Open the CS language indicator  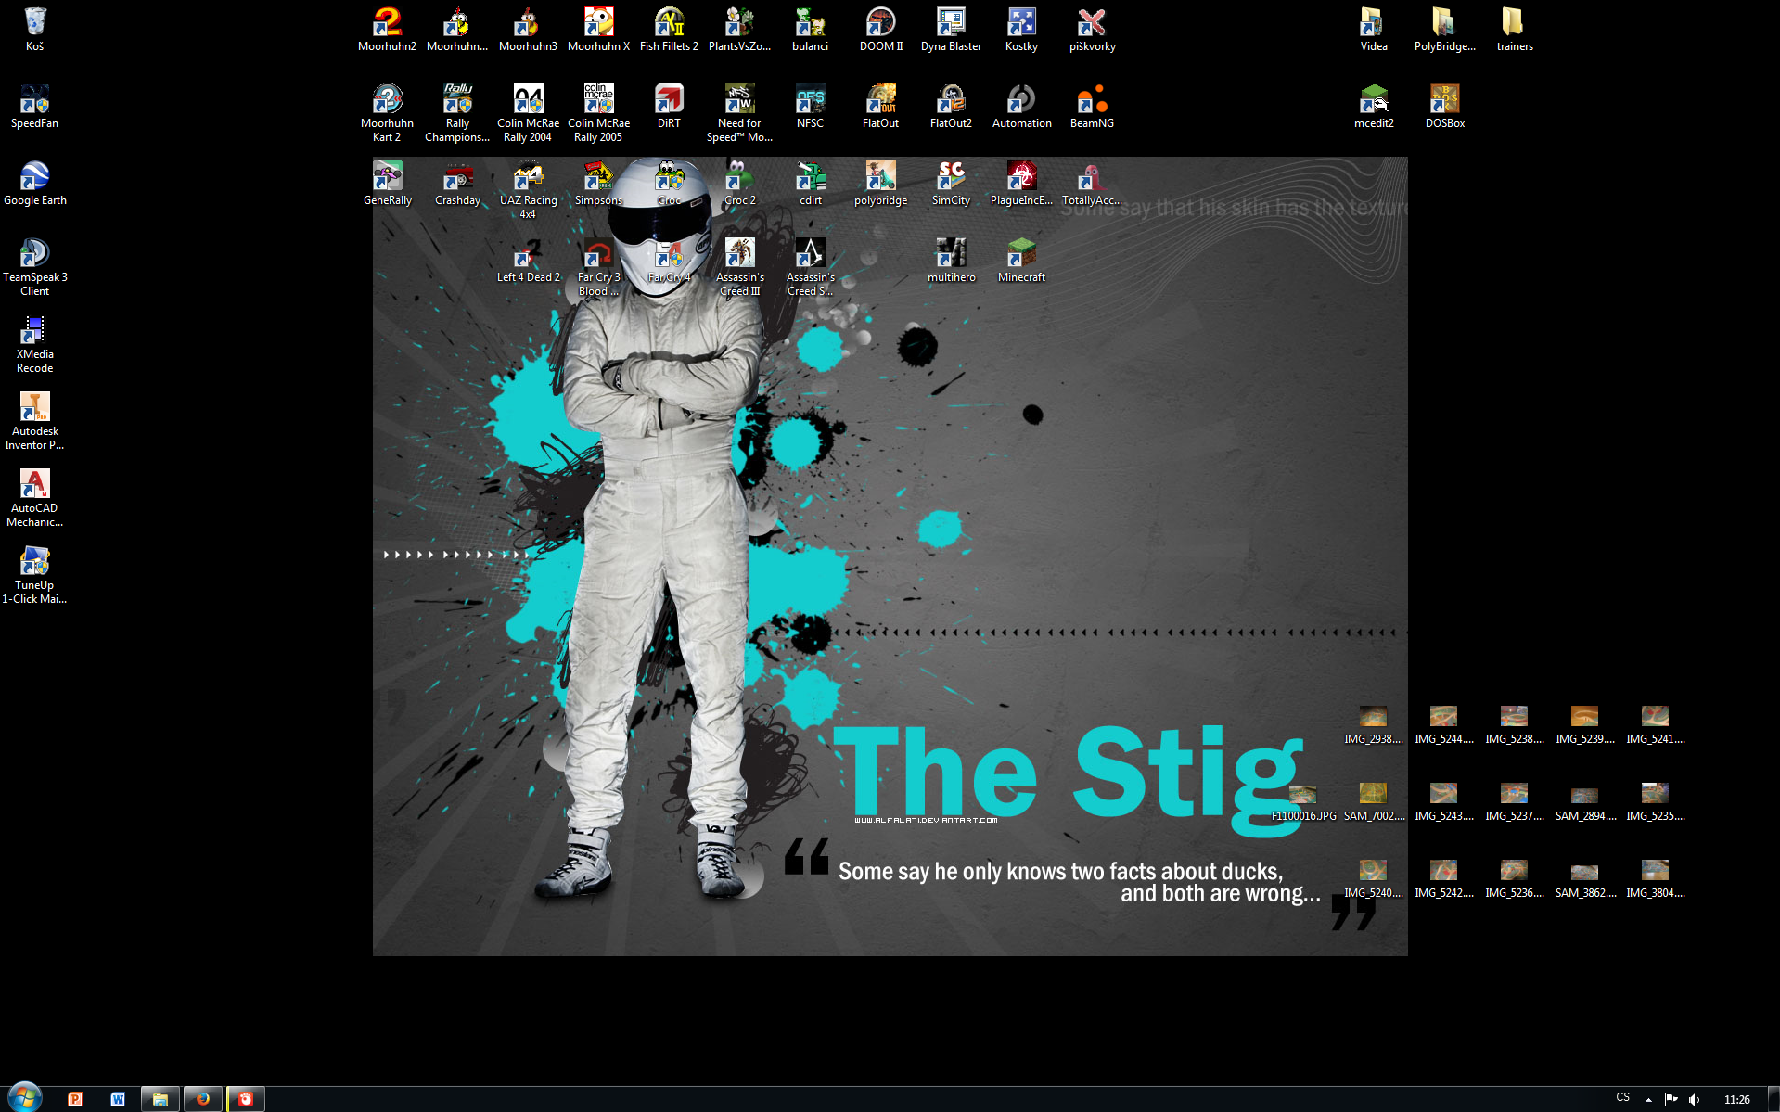coord(1622,1098)
